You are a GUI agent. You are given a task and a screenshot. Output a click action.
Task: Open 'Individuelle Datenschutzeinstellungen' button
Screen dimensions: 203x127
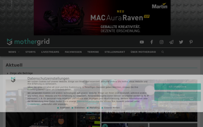[x=178, y=96]
